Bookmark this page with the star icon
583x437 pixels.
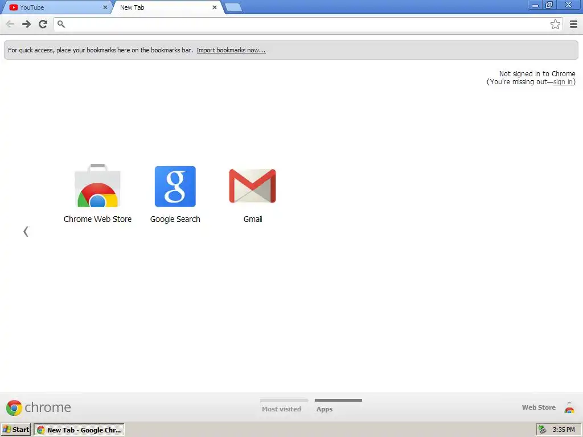[555, 24]
